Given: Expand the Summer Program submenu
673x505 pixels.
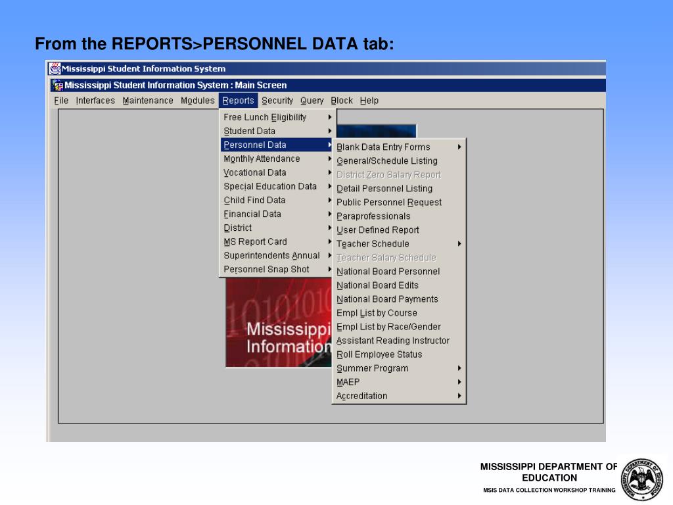Looking at the screenshot, I should pos(399,368).
